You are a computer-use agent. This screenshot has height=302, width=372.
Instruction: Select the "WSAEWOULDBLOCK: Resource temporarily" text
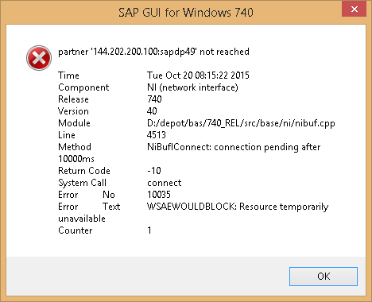(238, 207)
